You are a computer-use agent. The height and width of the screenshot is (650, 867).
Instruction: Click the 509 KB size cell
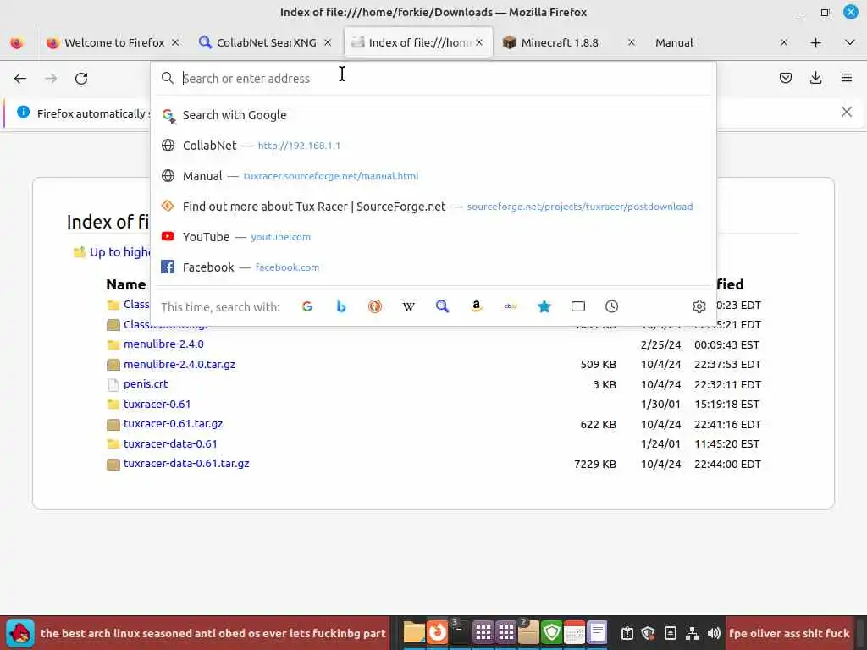599,364
